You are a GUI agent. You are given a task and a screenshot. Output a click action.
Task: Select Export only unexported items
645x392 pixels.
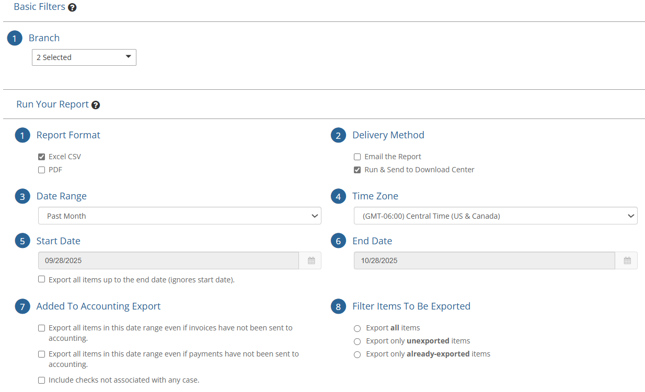357,341
